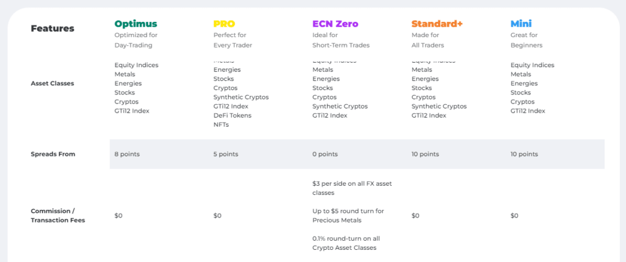Click 0.1% round-turn crypto fee text
The height and width of the screenshot is (262, 626).
coord(346,243)
